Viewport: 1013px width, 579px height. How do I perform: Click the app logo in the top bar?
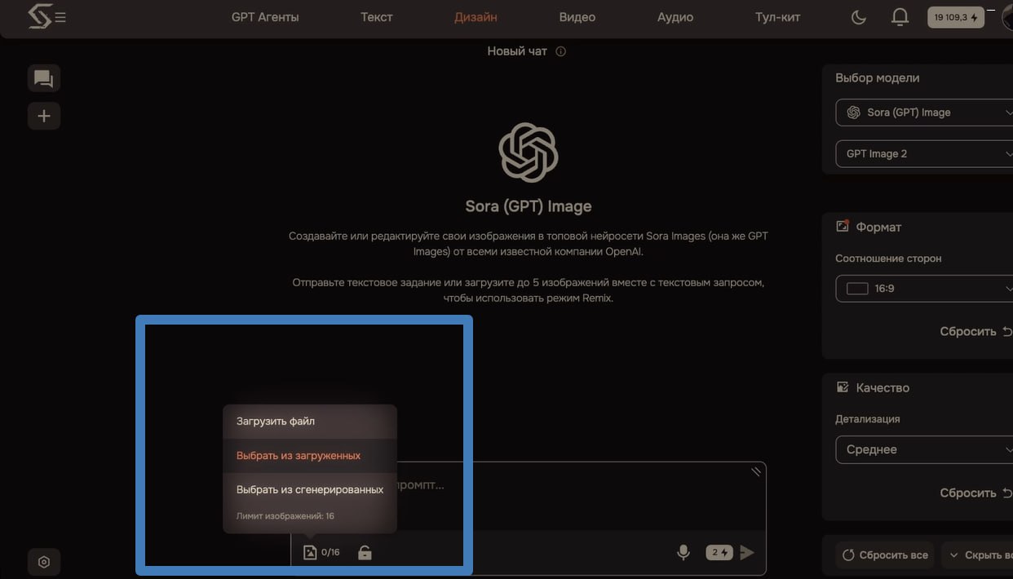click(39, 16)
